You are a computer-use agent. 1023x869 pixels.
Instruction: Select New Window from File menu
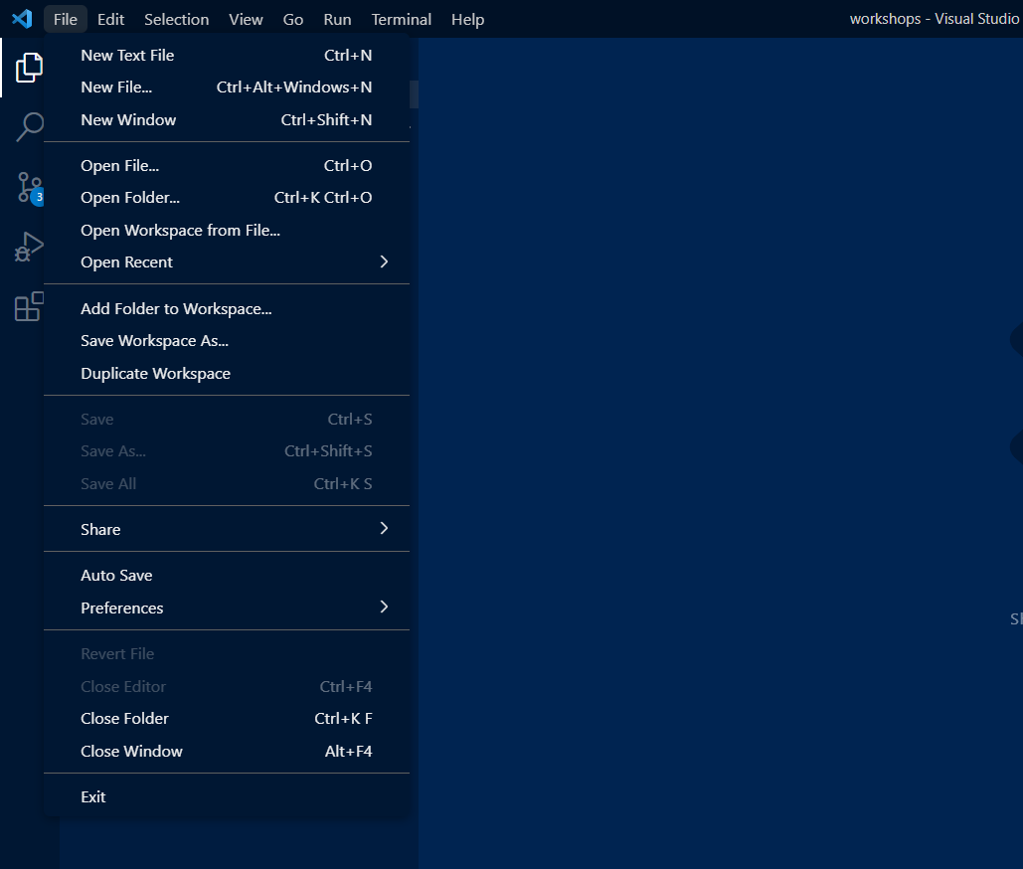(x=128, y=120)
